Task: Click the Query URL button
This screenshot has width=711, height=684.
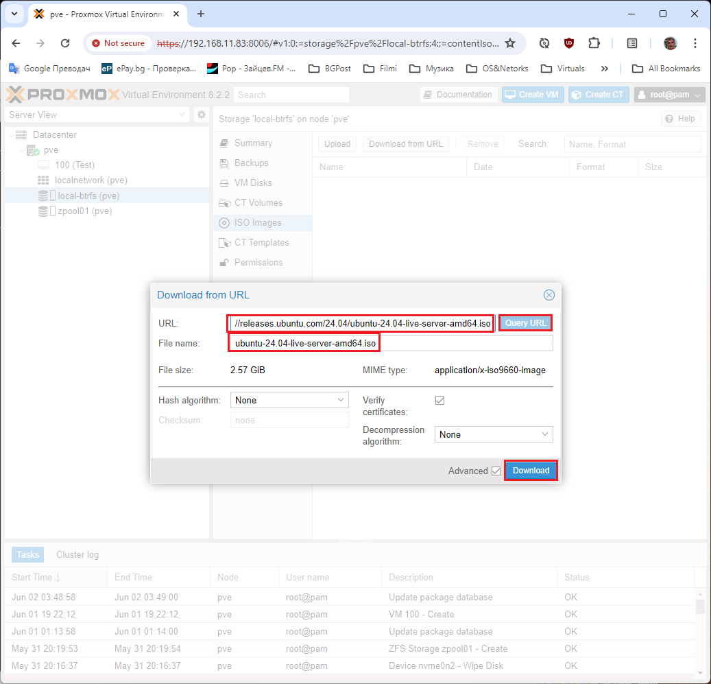Action: pyautogui.click(x=526, y=323)
